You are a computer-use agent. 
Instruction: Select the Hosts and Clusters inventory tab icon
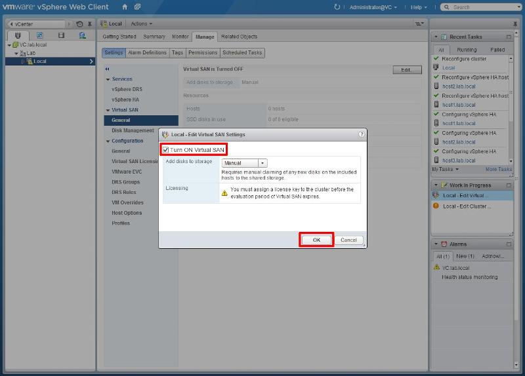pos(18,35)
